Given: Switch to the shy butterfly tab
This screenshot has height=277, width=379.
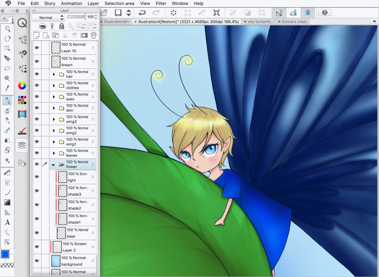Looking at the screenshot, I should pyautogui.click(x=260, y=22).
